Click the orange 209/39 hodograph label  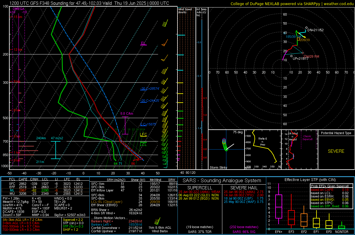(x=305, y=40)
